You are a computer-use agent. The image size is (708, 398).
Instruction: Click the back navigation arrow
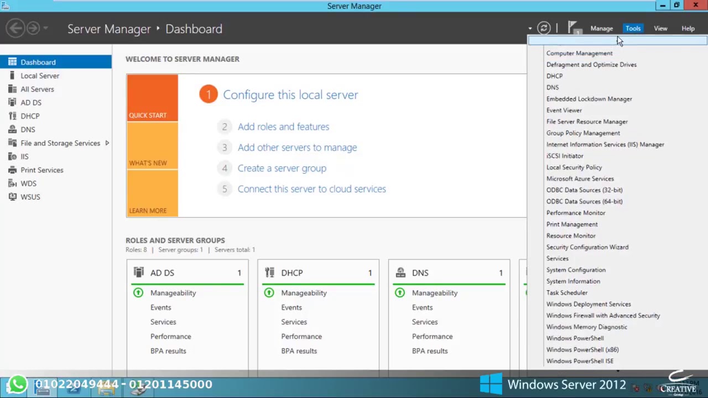[15, 28]
